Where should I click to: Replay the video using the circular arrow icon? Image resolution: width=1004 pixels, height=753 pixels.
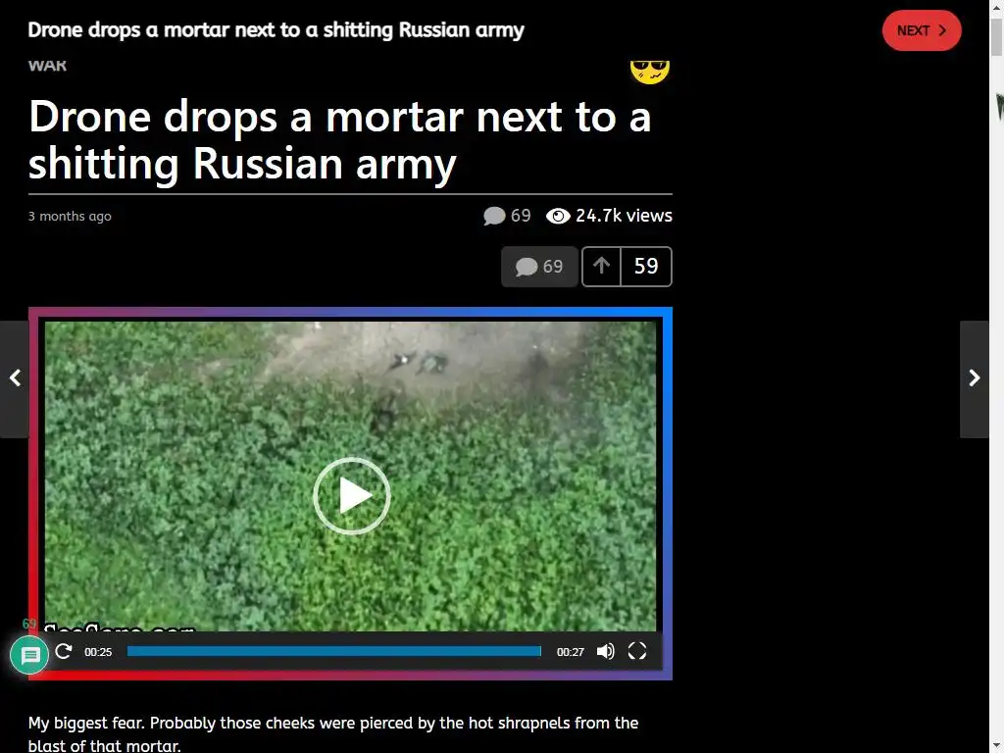64,651
